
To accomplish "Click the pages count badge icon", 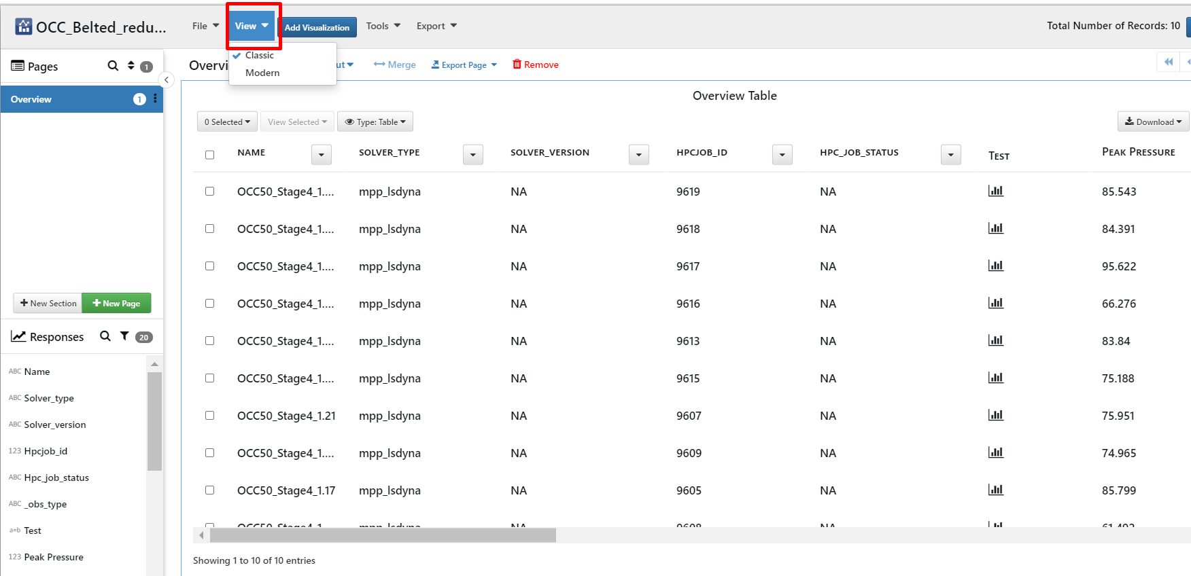I will pos(146,67).
